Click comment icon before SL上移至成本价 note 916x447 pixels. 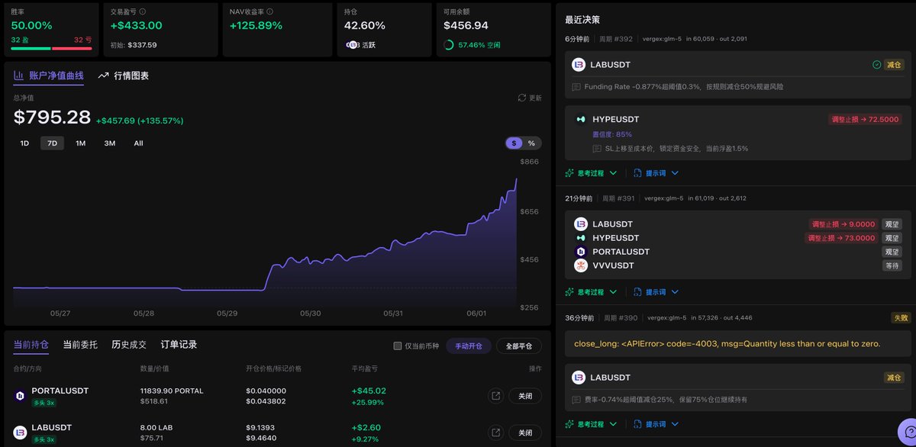pos(598,149)
